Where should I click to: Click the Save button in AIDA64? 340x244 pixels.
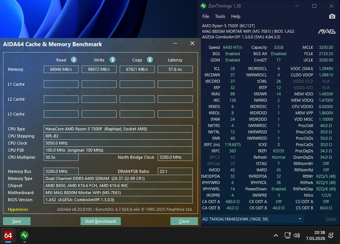[17, 221]
